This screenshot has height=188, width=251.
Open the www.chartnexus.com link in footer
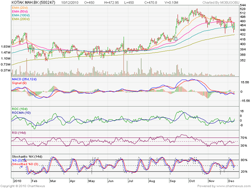click(233, 186)
